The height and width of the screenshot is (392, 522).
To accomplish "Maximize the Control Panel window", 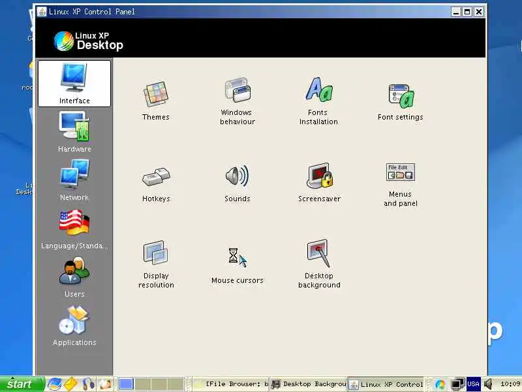I will [467, 12].
